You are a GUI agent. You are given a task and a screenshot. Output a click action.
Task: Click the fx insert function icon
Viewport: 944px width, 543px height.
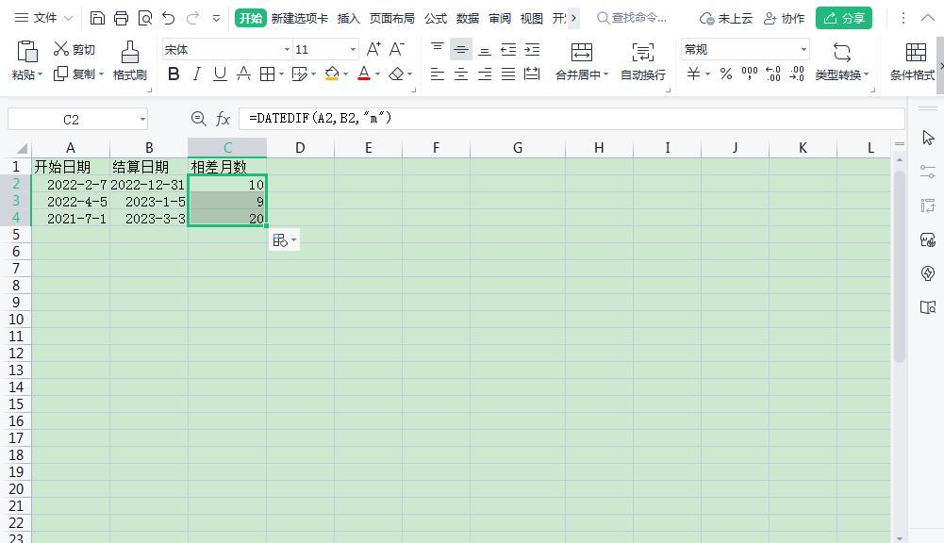223,119
